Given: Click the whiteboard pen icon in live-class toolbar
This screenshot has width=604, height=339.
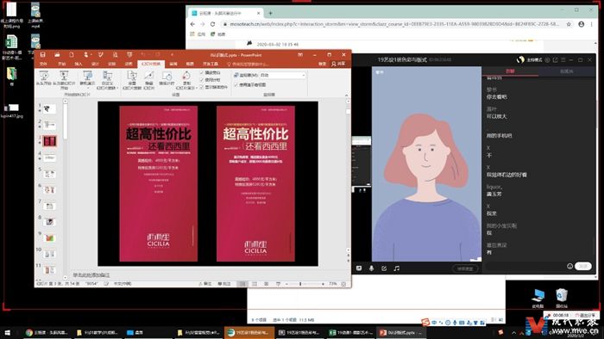Looking at the screenshot, I should pos(384,268).
